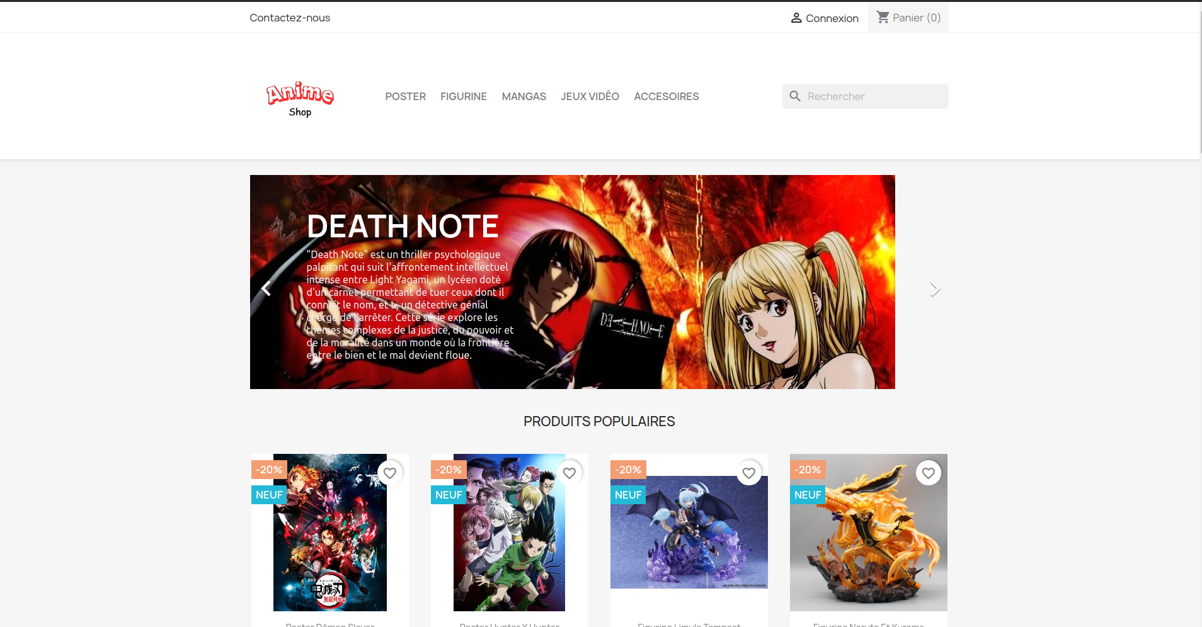Open the JEUX VIDÉO category
Viewport: 1202px width, 627px height.
590,96
